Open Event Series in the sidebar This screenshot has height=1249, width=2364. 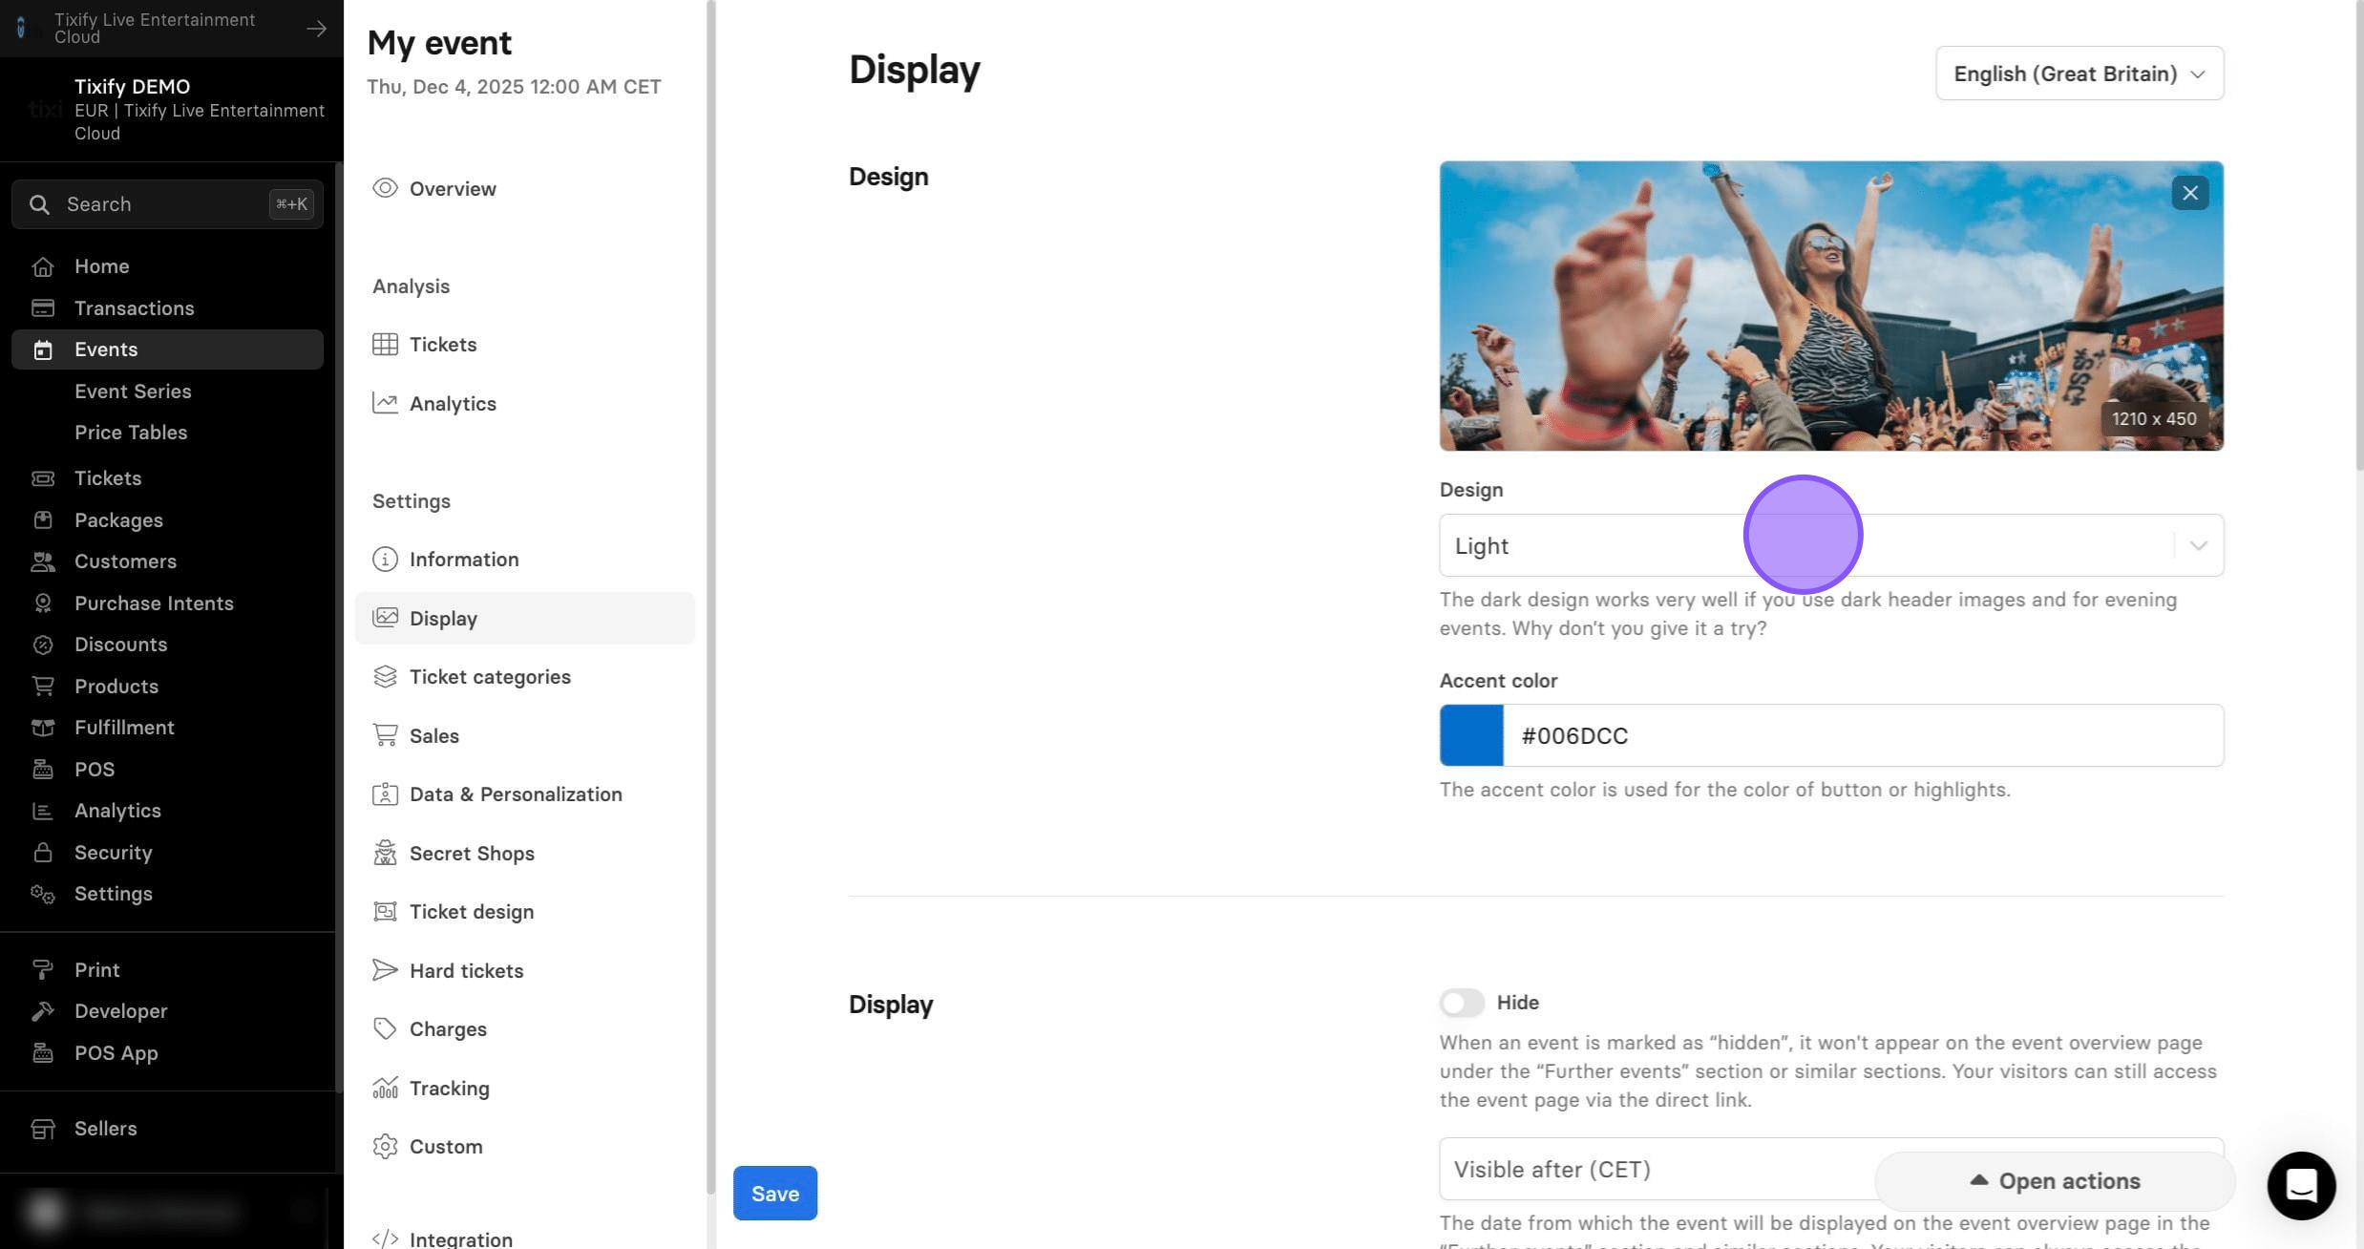click(133, 392)
